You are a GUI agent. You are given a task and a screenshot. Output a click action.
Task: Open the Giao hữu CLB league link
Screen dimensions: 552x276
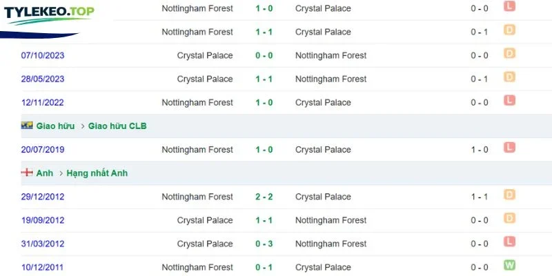(117, 126)
